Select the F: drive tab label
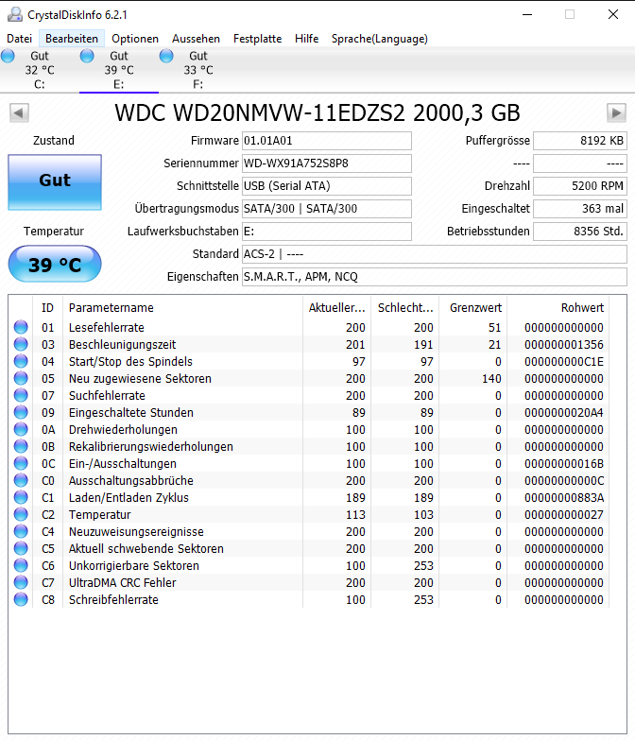Viewport: 635px width, 740px height. (198, 84)
